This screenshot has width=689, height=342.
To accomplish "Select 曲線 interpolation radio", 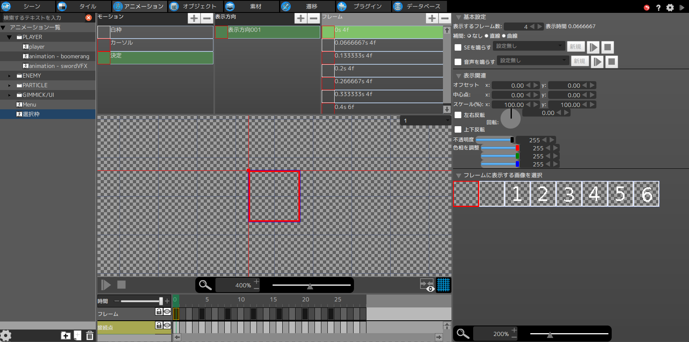I will tap(504, 36).
